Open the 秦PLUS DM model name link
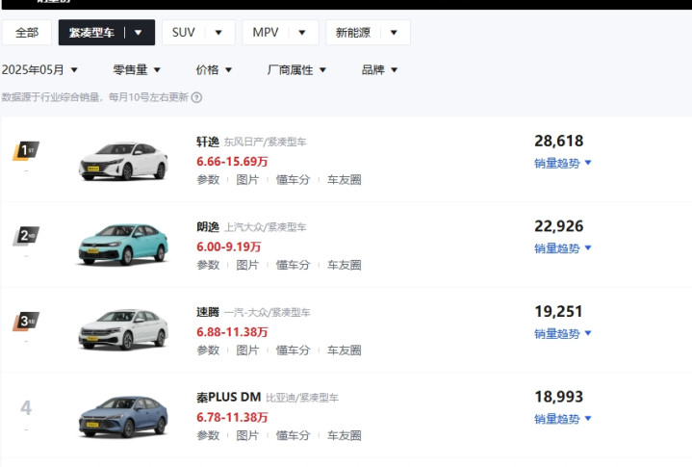The image size is (692, 467). click(229, 398)
